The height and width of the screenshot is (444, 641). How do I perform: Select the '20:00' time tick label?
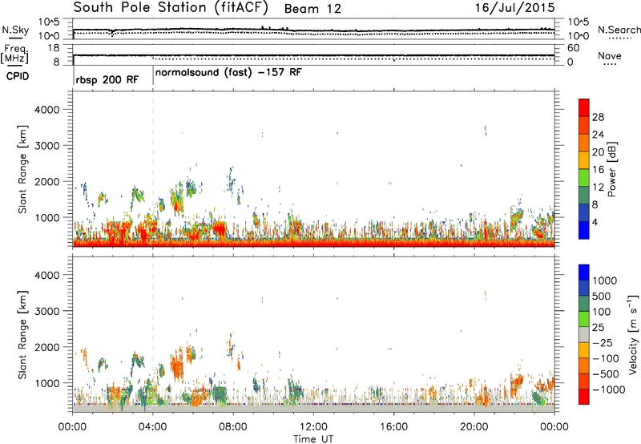(474, 427)
